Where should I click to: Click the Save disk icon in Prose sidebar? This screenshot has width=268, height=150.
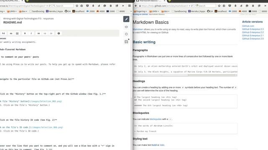(x=126, y=42)
